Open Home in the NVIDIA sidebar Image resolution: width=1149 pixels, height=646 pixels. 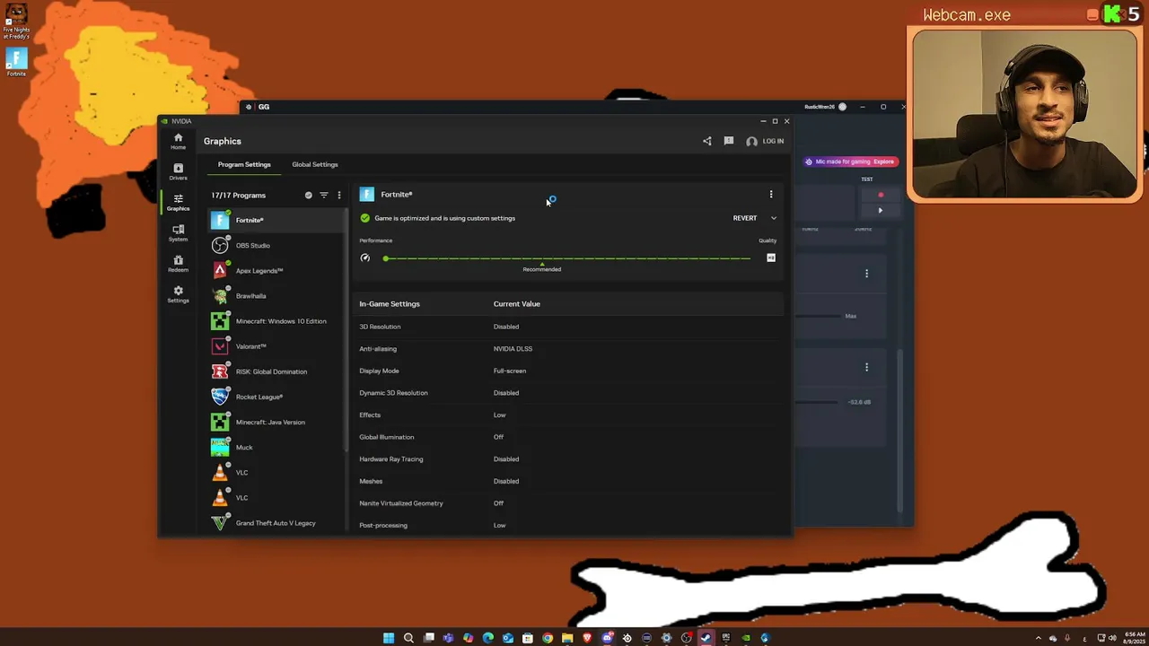178,141
